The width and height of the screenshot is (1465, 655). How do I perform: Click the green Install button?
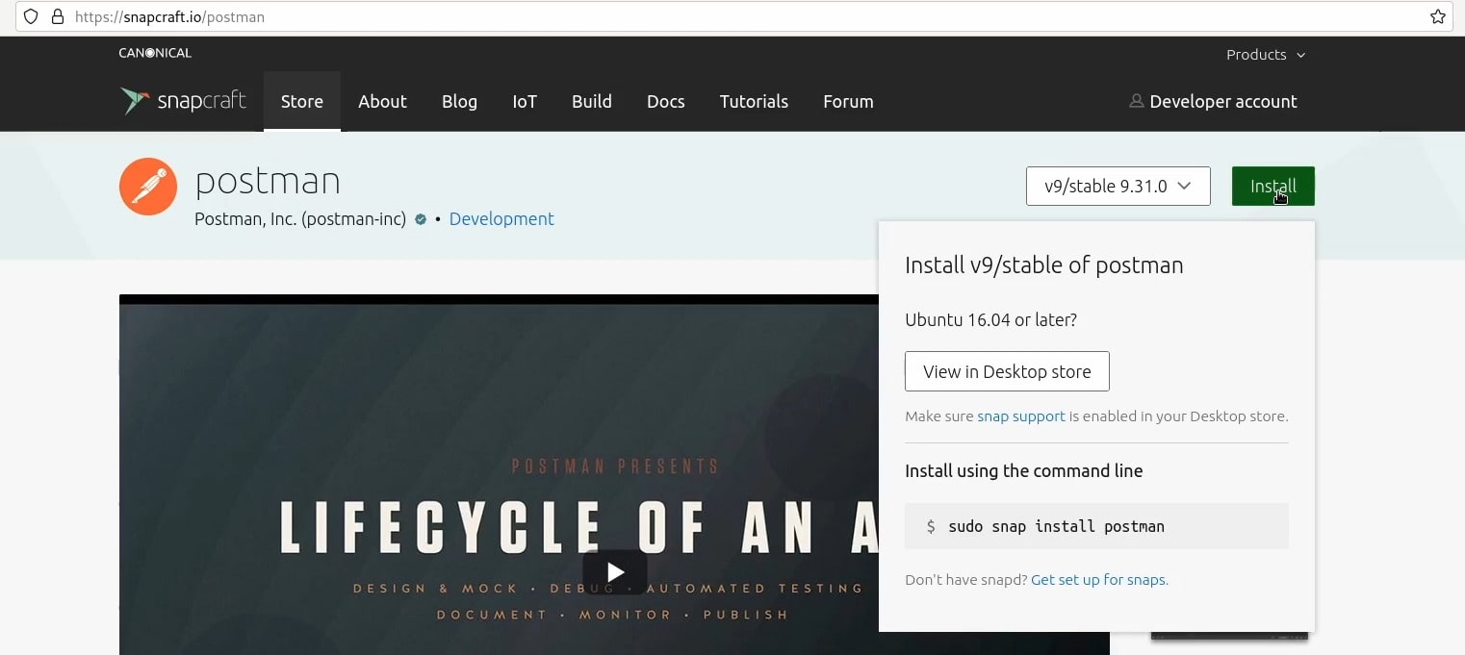tap(1273, 186)
